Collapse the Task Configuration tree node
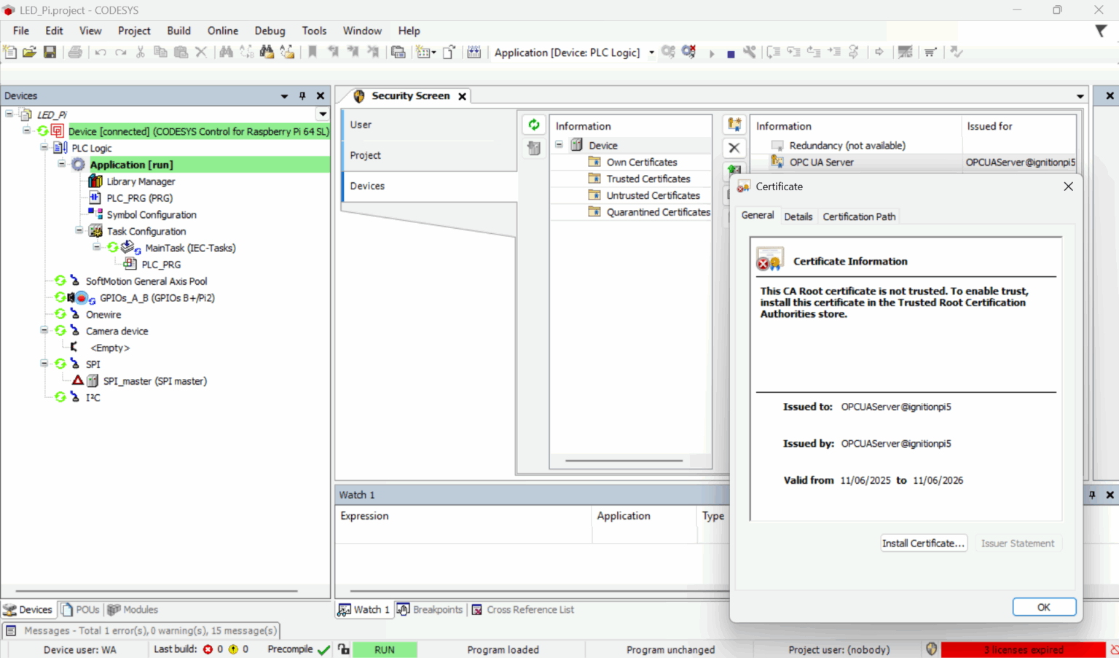 tap(79, 231)
